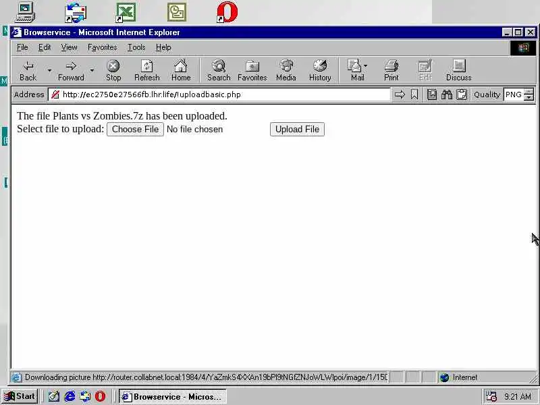Click the binoculars find icon
The height and width of the screenshot is (405, 540).
pos(447,94)
